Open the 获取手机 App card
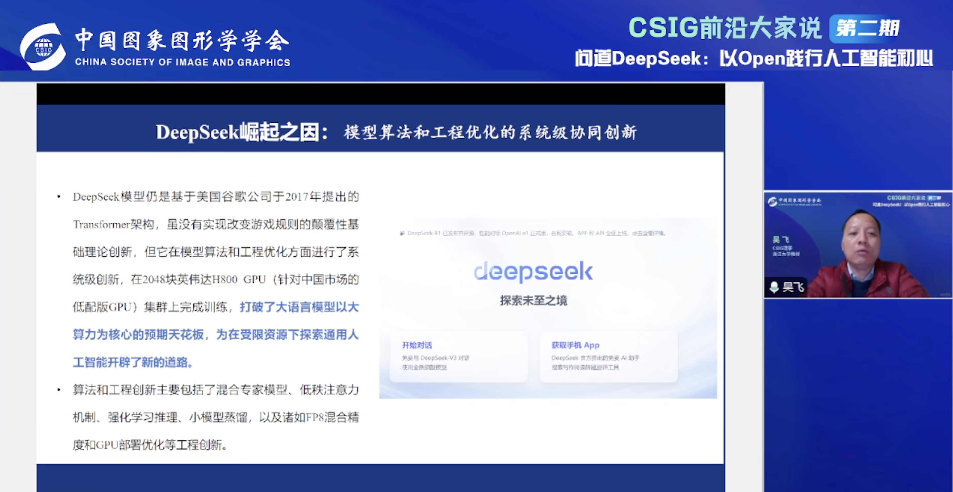The height and width of the screenshot is (492, 953). pyautogui.click(x=608, y=356)
